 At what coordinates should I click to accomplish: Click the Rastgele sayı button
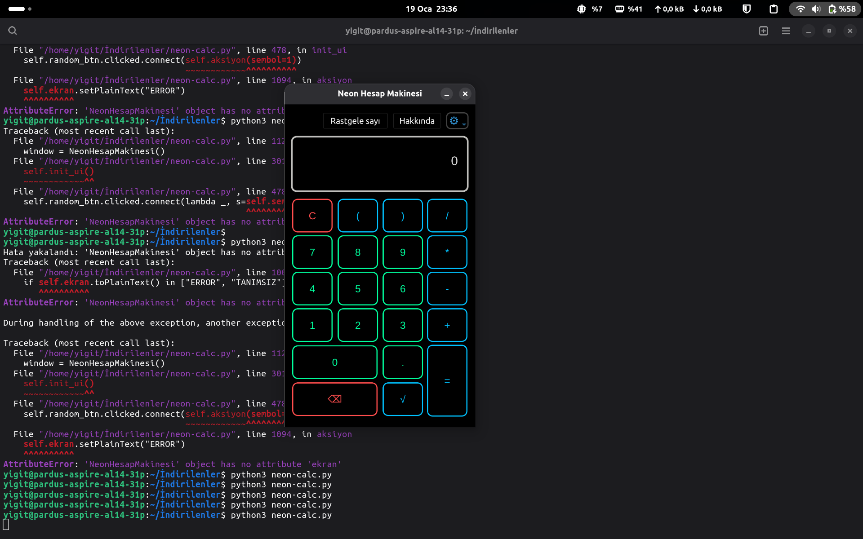click(355, 121)
